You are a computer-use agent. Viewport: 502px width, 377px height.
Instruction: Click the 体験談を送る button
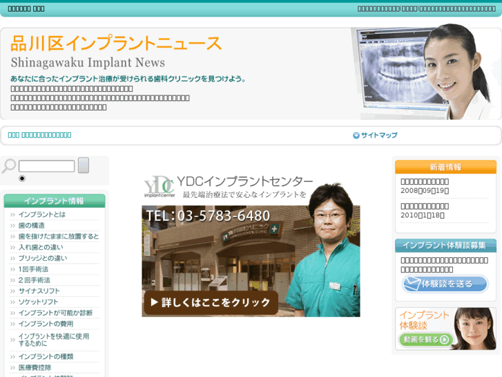pyautogui.click(x=445, y=284)
